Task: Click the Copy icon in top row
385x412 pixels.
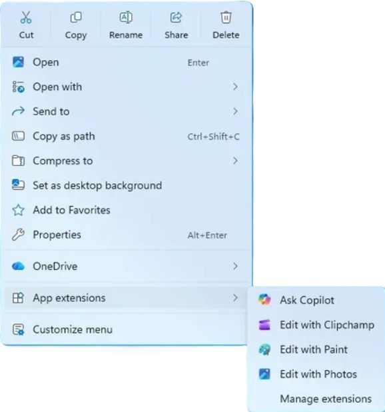Action: (x=76, y=17)
